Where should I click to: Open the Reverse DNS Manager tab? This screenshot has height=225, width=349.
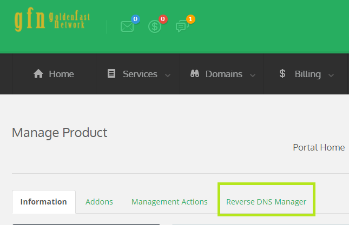pyautogui.click(x=266, y=202)
